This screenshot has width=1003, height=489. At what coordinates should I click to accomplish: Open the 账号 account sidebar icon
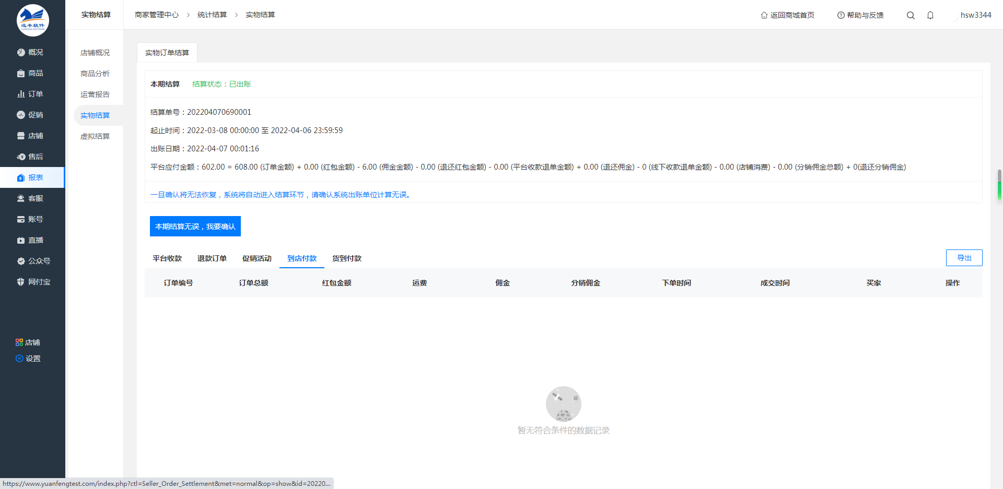pos(21,219)
